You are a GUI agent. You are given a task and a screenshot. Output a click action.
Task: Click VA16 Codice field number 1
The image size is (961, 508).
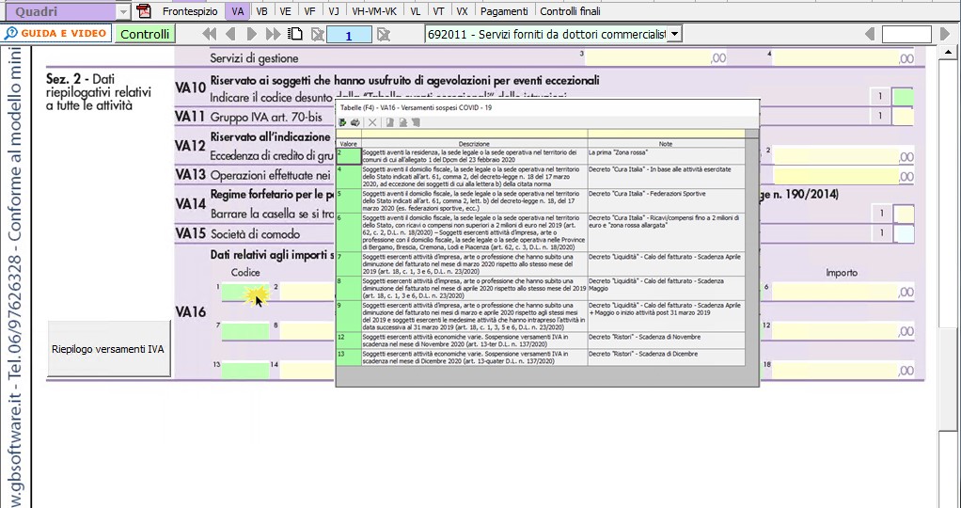[244, 292]
